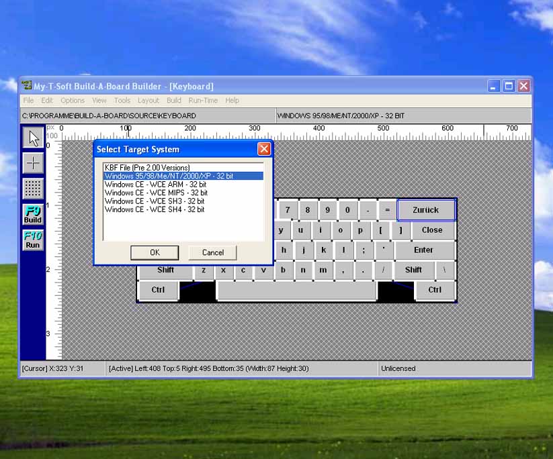
Task: Select the 9 key on layout
Action: 328,210
